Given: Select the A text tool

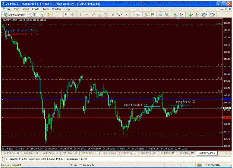Looking at the screenshot, I should [126, 14].
